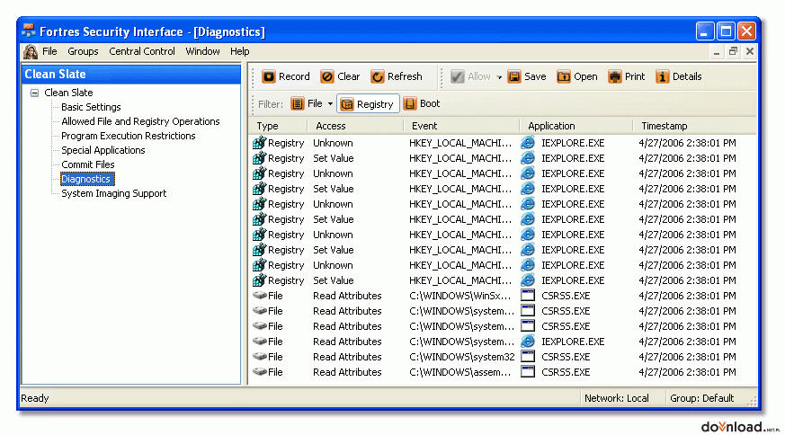Image resolution: width=785 pixels, height=435 pixels.
Task: Select System Imaging Support
Action: pos(113,193)
